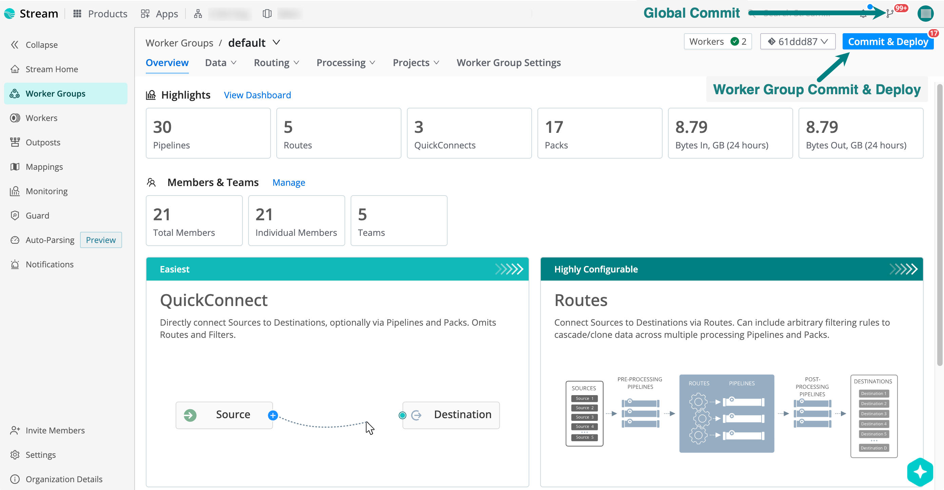
Task: Expand the Data menu
Action: pos(221,63)
